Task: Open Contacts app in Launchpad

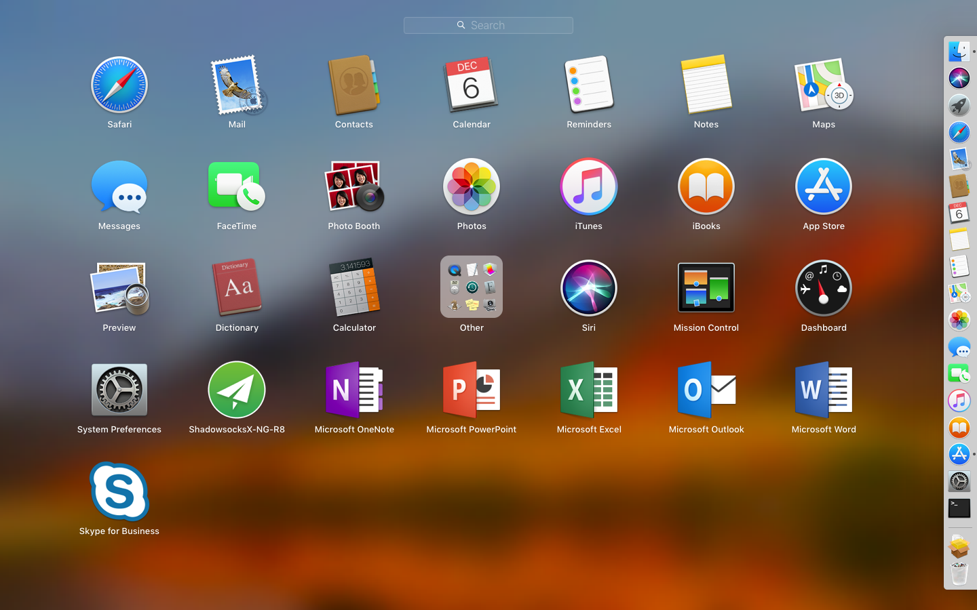Action: click(x=354, y=85)
